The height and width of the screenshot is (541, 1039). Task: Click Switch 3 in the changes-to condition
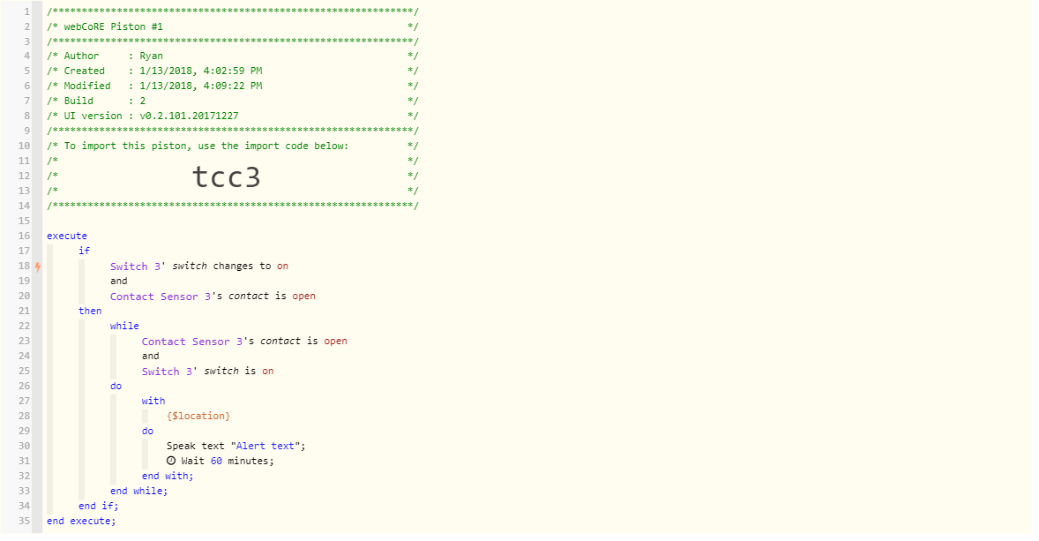137,266
